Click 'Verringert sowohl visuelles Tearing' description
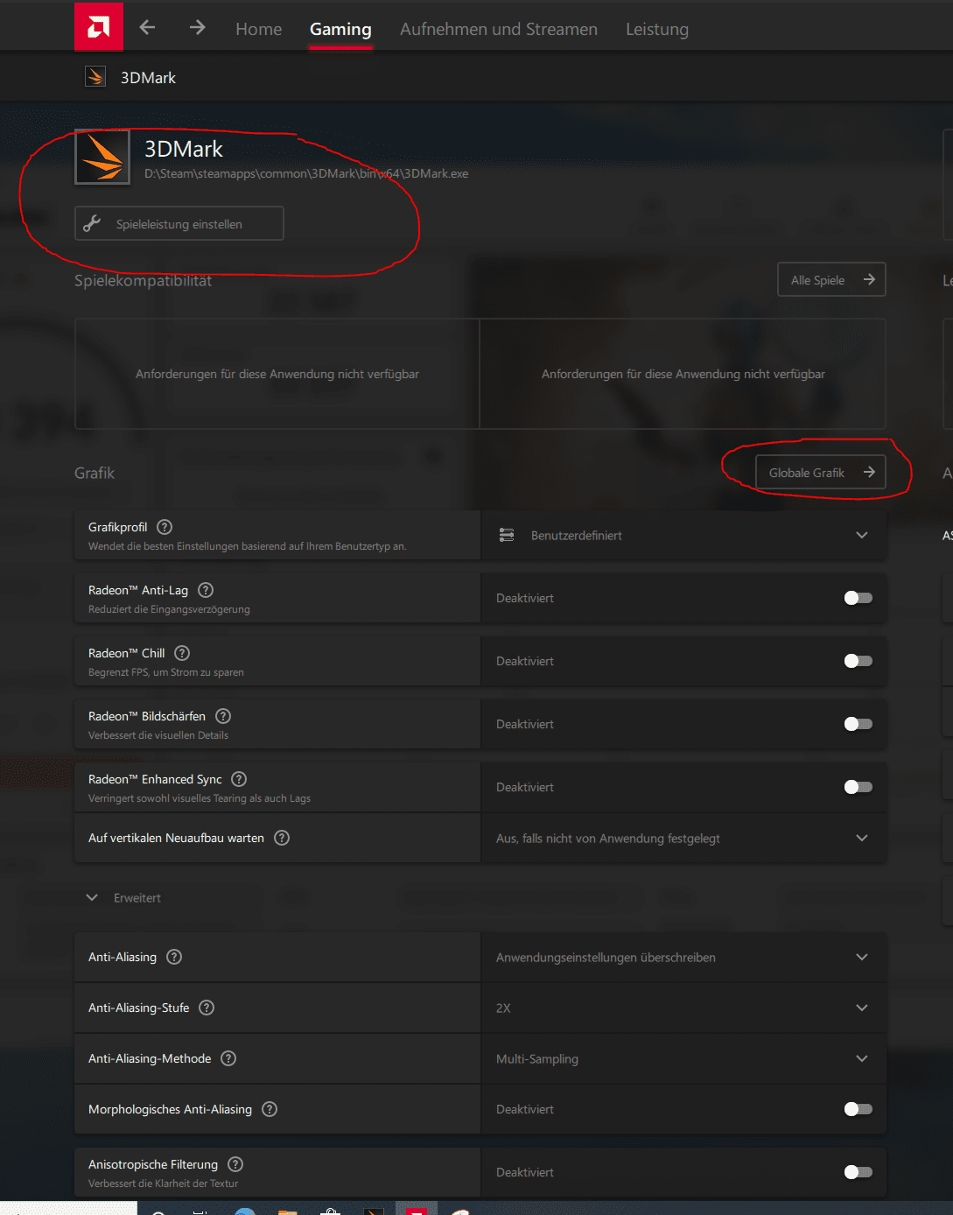The width and height of the screenshot is (953, 1215). [x=200, y=798]
